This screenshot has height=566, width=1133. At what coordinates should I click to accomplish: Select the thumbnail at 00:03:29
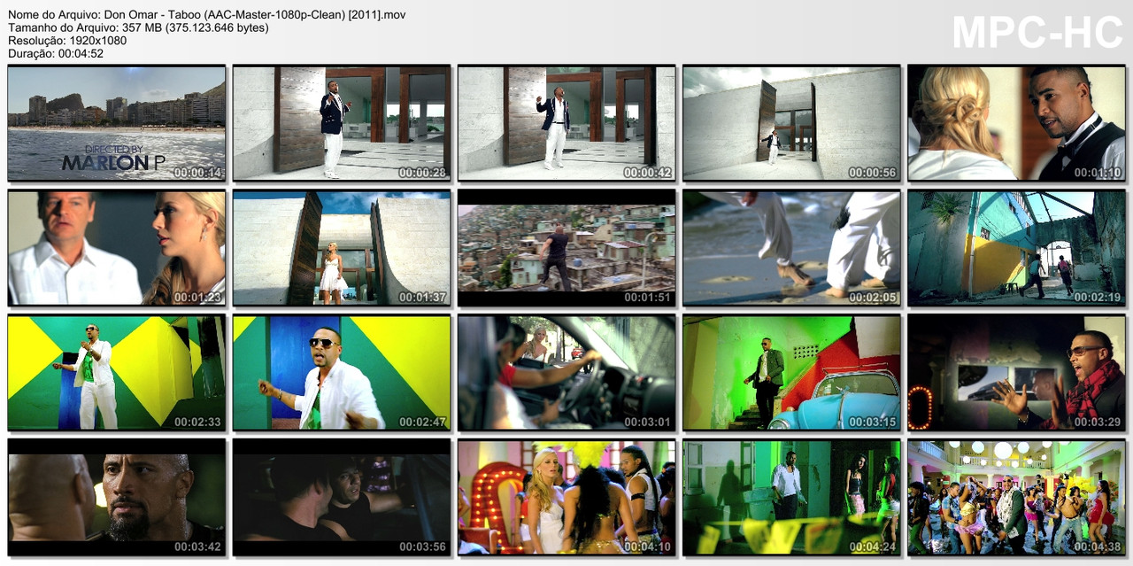(x=1017, y=373)
